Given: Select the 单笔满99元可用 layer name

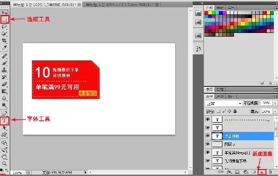Looking at the screenshot, I should (x=237, y=152).
